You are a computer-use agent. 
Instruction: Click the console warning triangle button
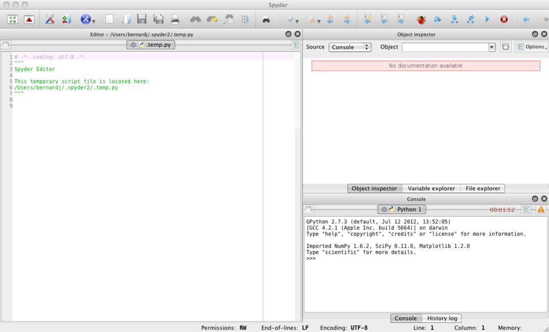tap(540, 210)
